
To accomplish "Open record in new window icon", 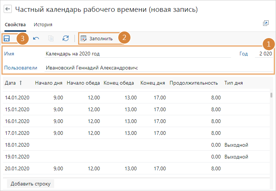I will click(x=266, y=23).
